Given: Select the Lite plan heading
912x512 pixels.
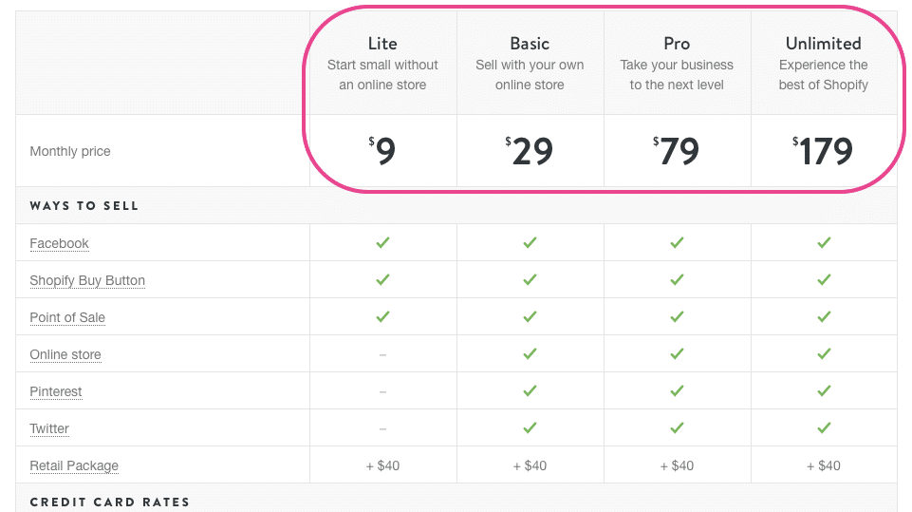Looking at the screenshot, I should (x=382, y=44).
